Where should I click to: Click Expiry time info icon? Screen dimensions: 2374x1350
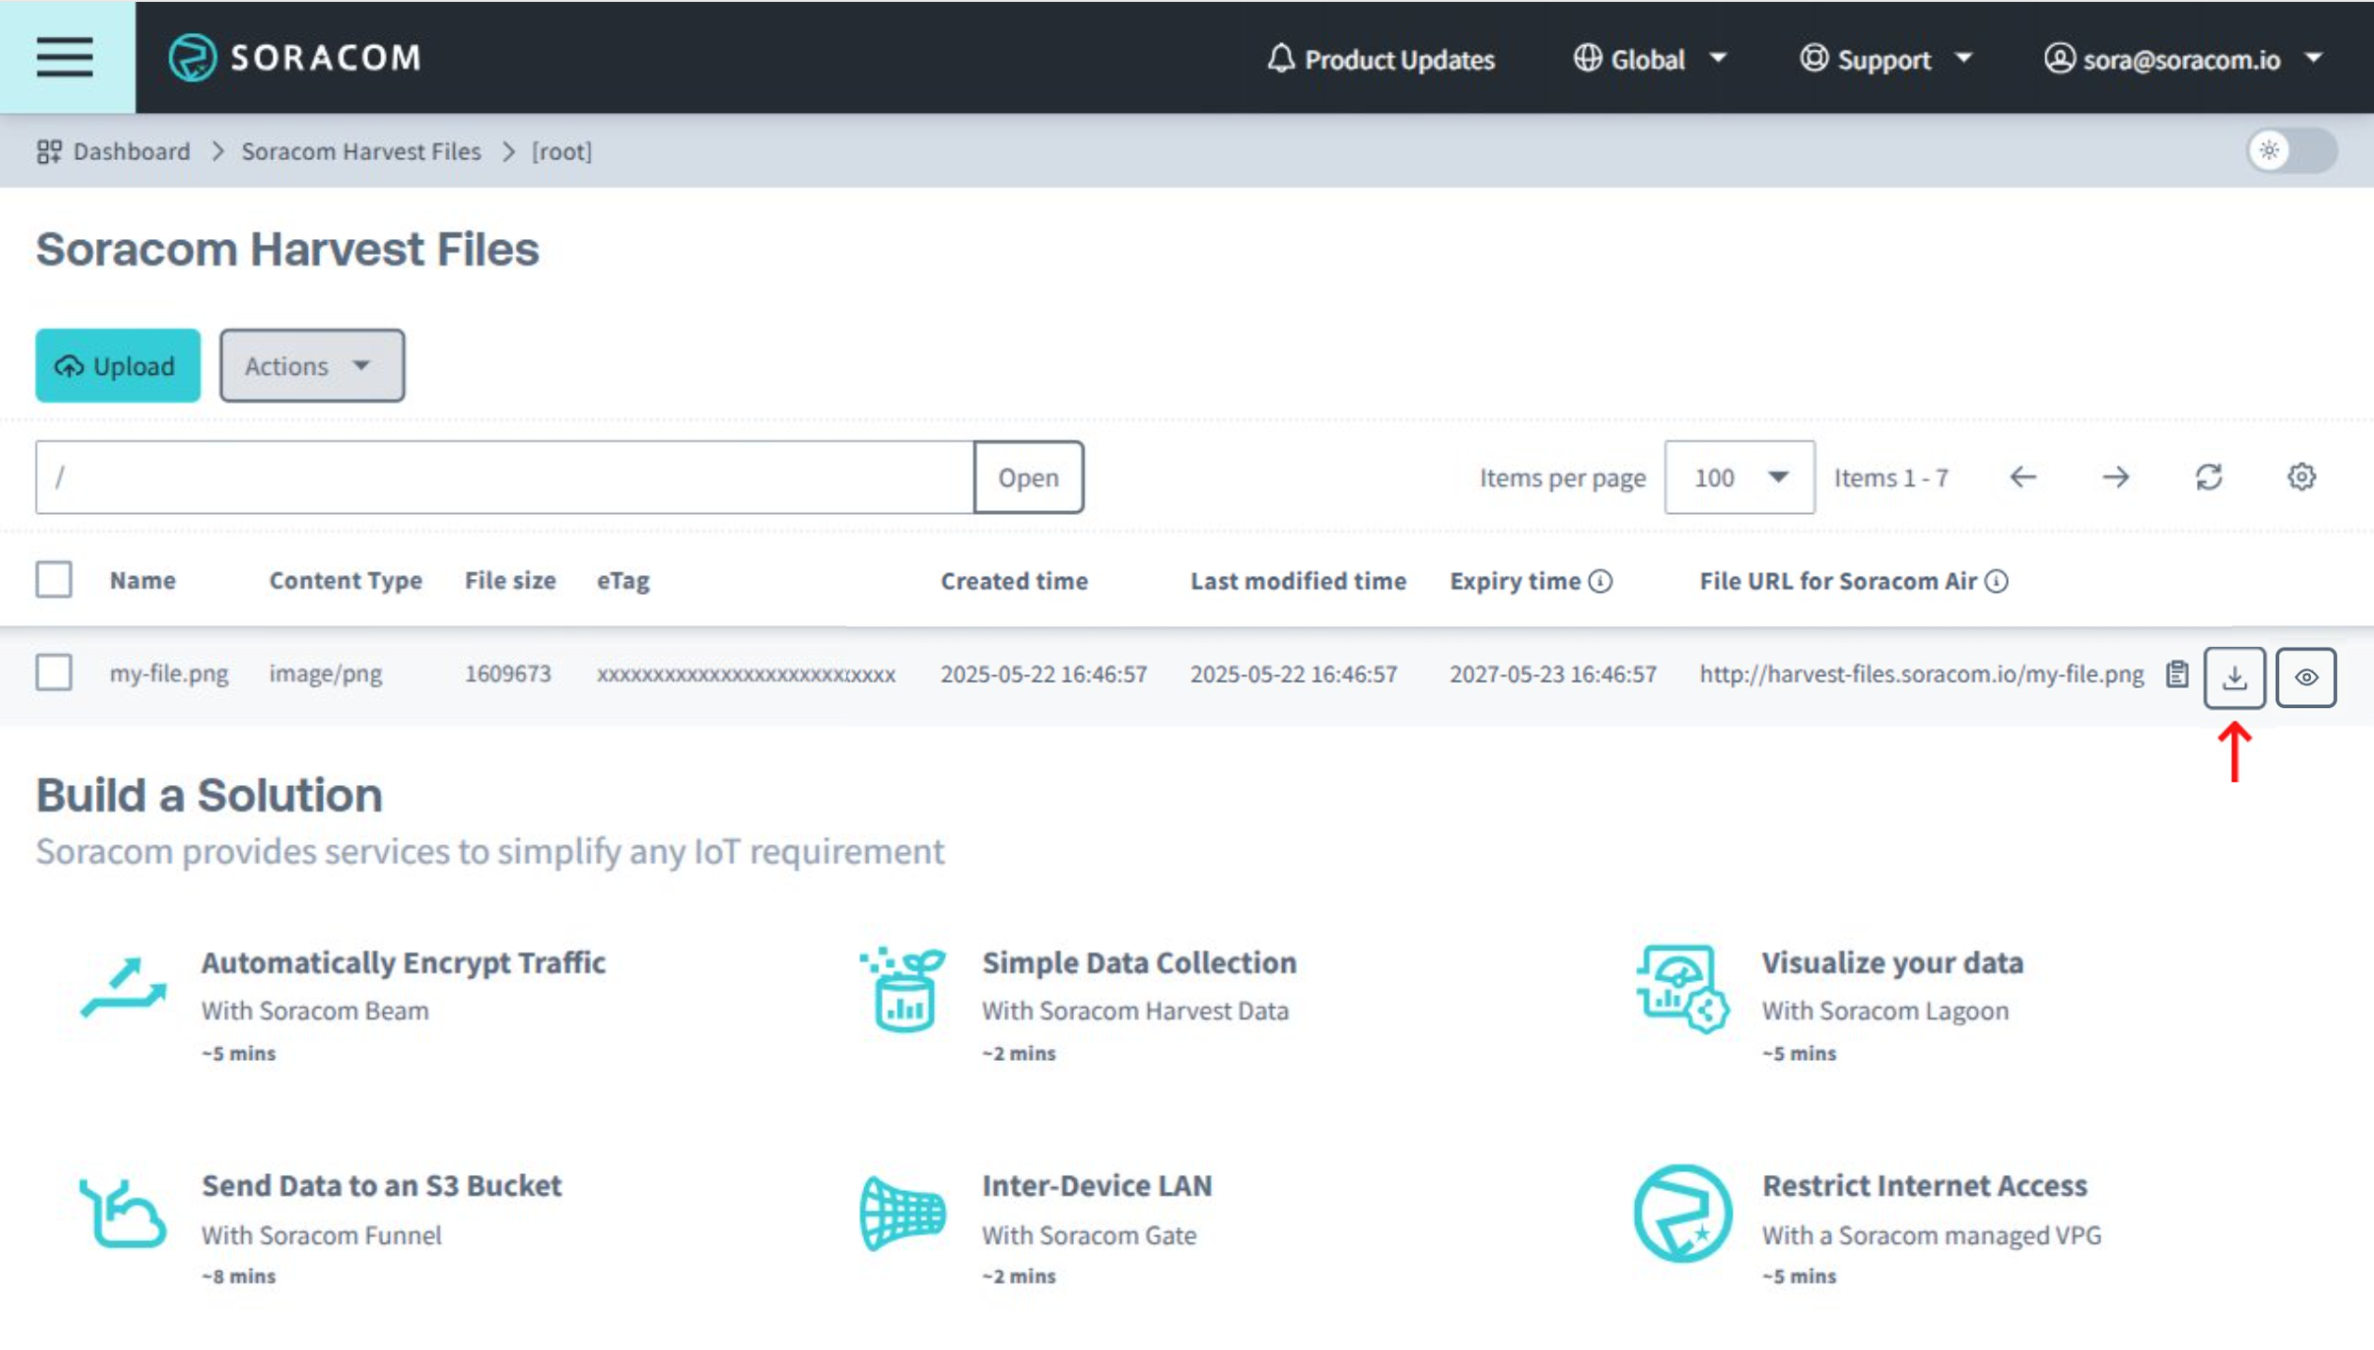coord(1600,581)
